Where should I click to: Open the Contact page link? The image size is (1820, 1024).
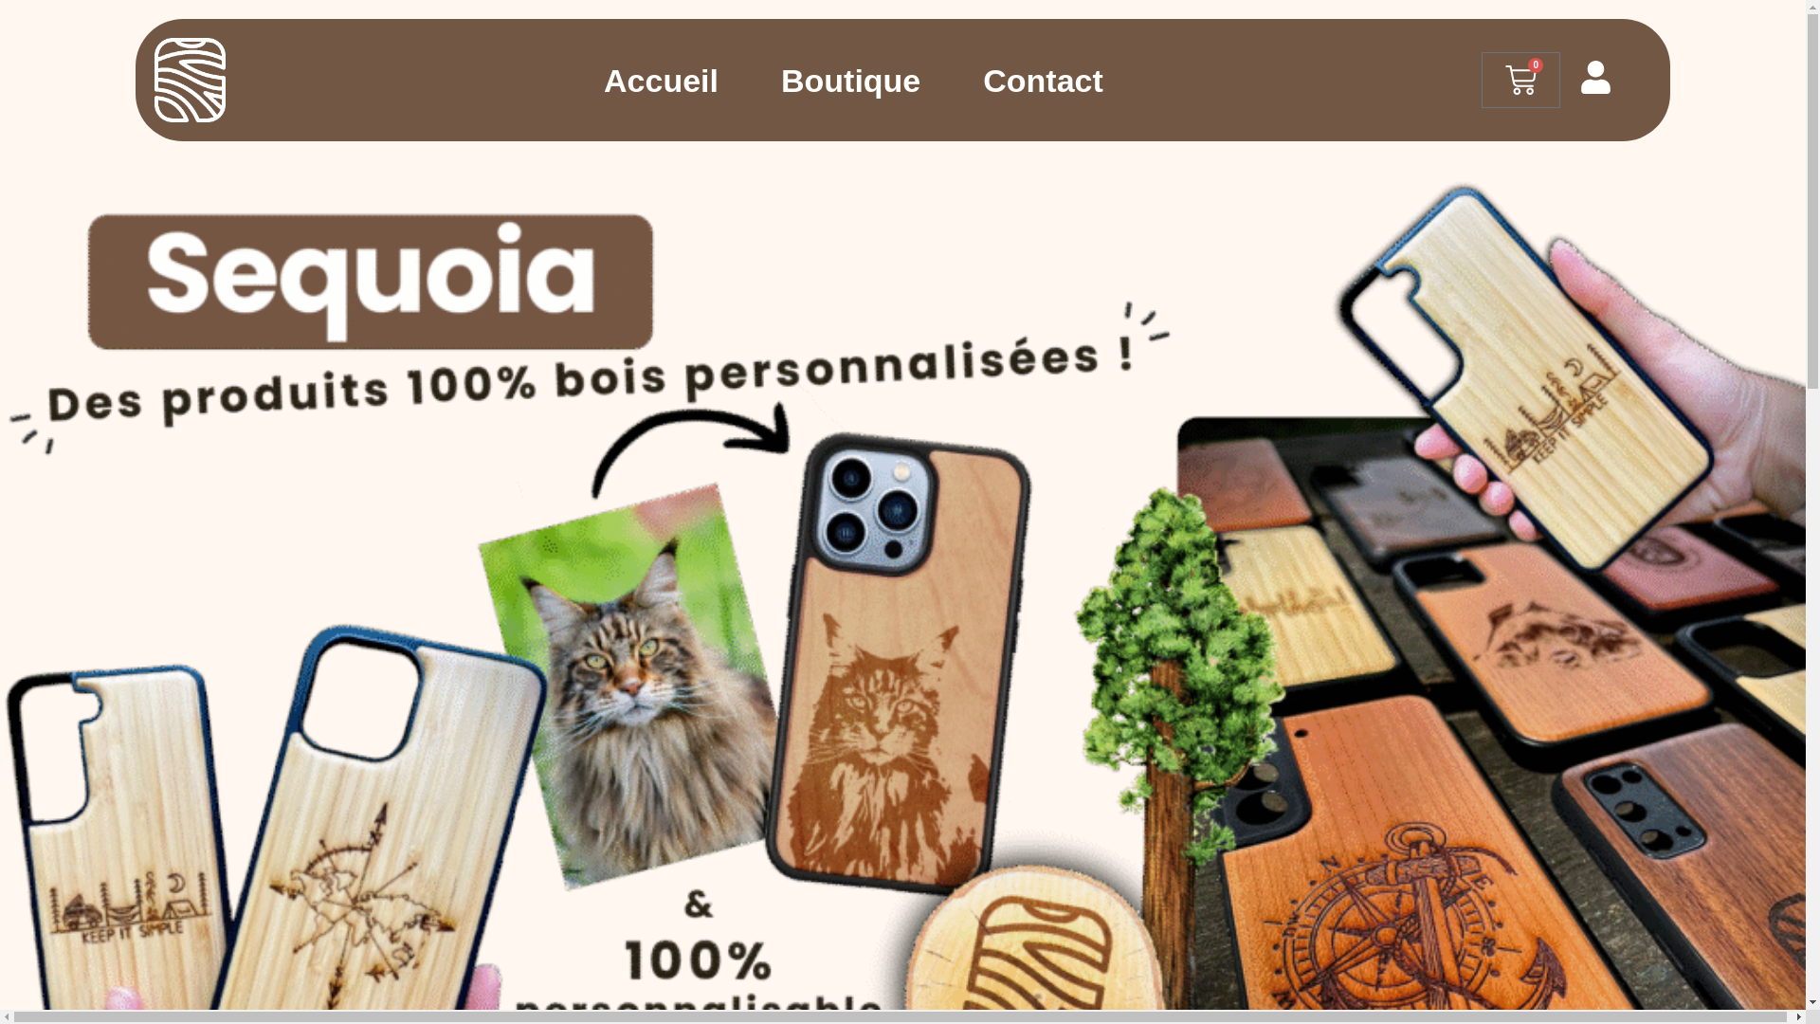coord(1043,81)
